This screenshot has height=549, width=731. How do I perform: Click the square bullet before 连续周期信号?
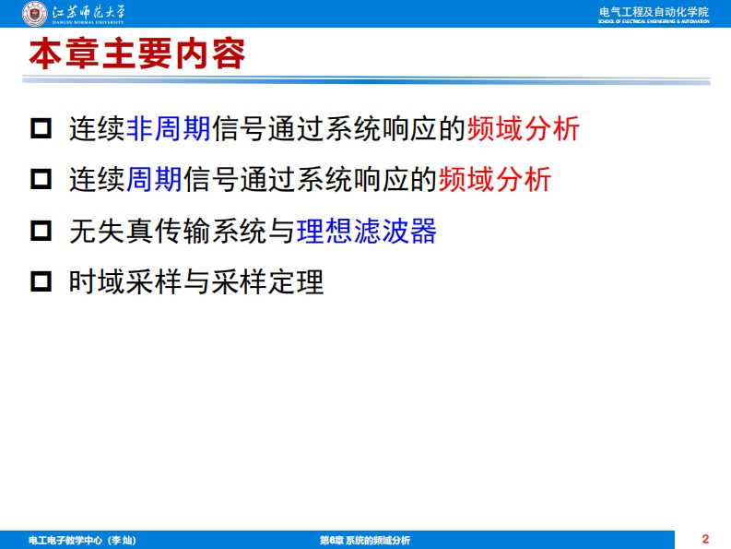click(41, 179)
